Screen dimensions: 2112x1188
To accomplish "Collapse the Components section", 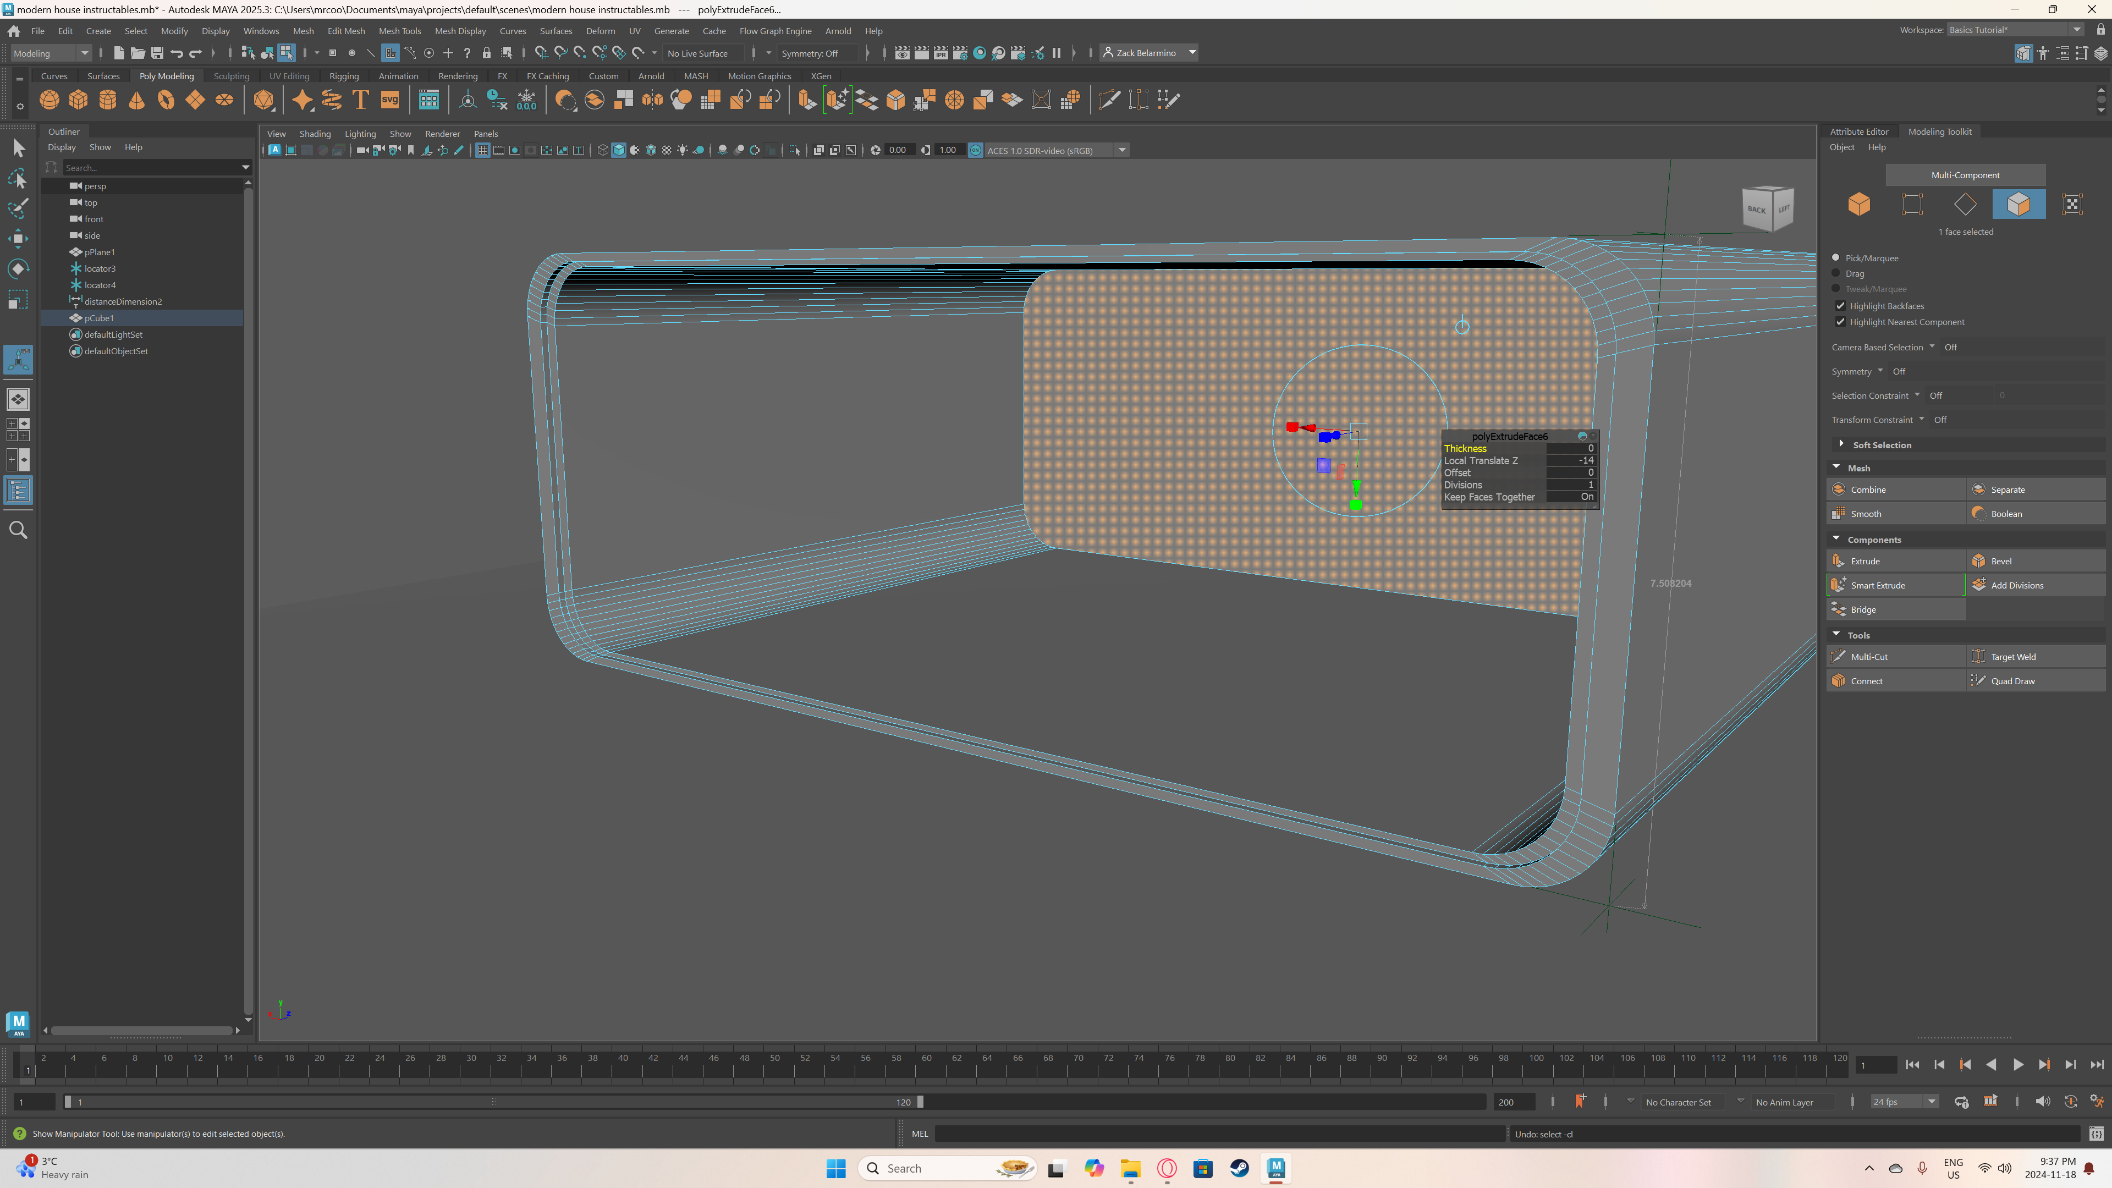I will (x=1836, y=538).
